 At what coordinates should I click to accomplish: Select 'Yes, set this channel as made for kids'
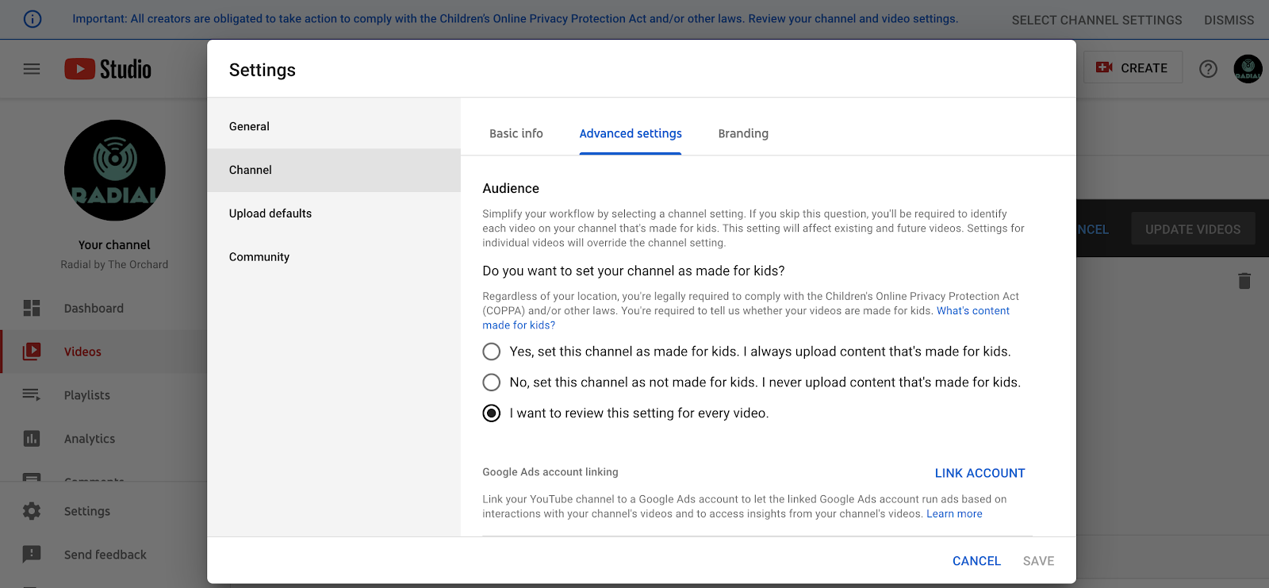(492, 352)
